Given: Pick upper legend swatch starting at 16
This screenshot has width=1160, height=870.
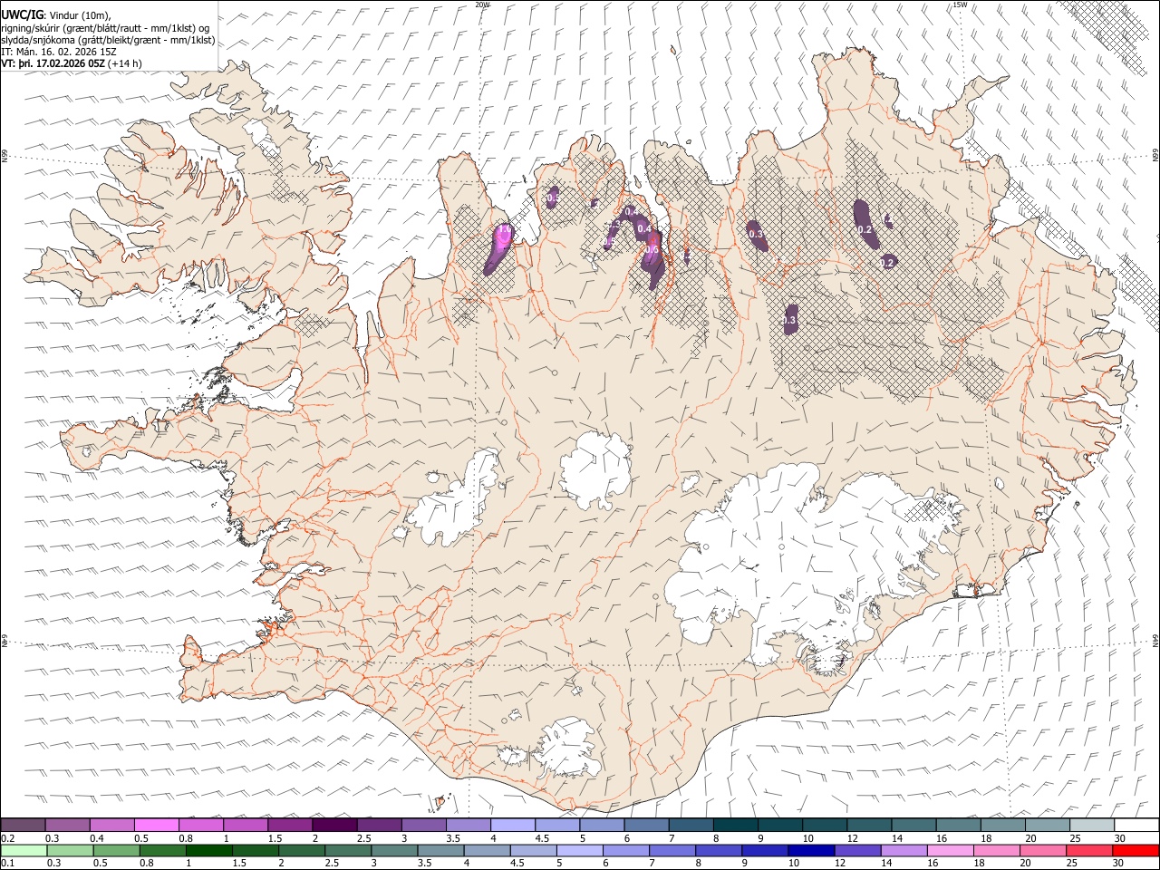Looking at the screenshot, I should (959, 825).
